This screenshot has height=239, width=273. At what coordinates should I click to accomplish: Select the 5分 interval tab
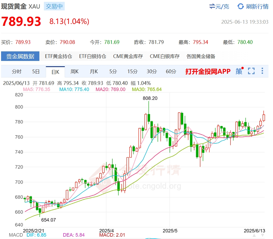[x=113, y=71]
